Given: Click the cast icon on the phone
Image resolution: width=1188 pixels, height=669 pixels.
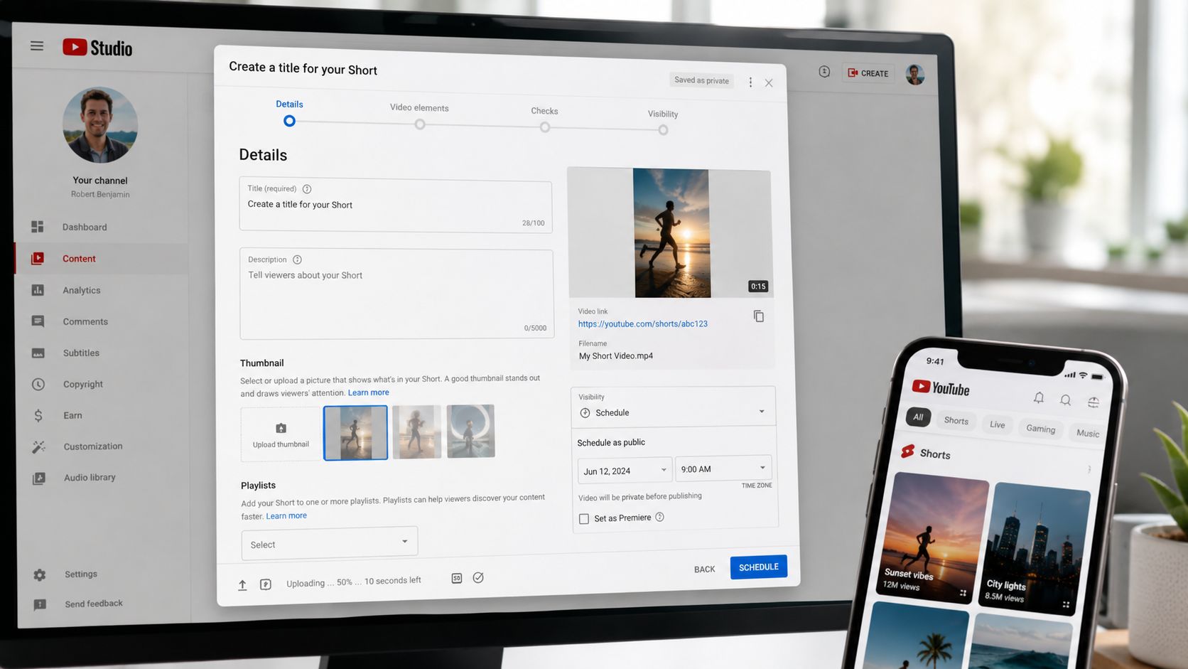Looking at the screenshot, I should pos(1093,402).
